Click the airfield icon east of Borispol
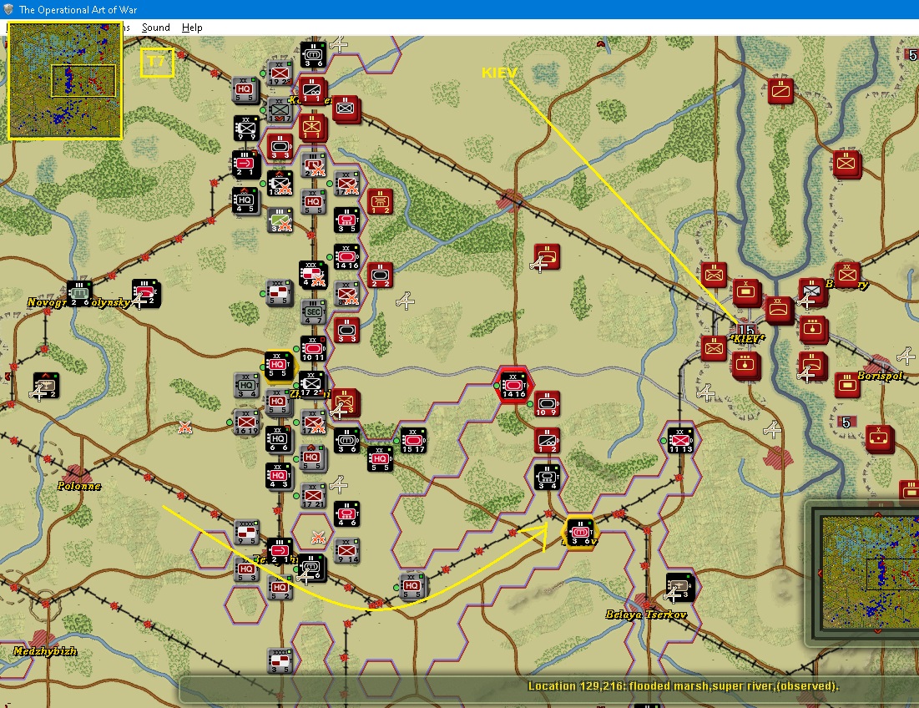Screen dimensions: 919x708 pyautogui.click(x=906, y=355)
